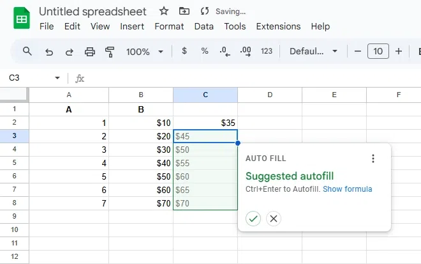Click the undo arrow icon
The image size is (421, 264).
tap(49, 51)
